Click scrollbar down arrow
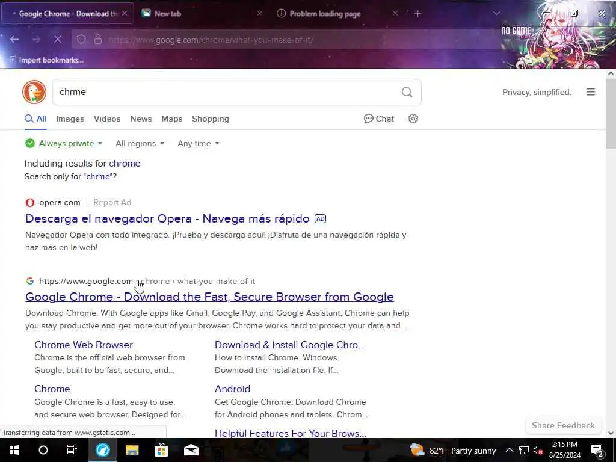The image size is (616, 462). click(x=611, y=433)
